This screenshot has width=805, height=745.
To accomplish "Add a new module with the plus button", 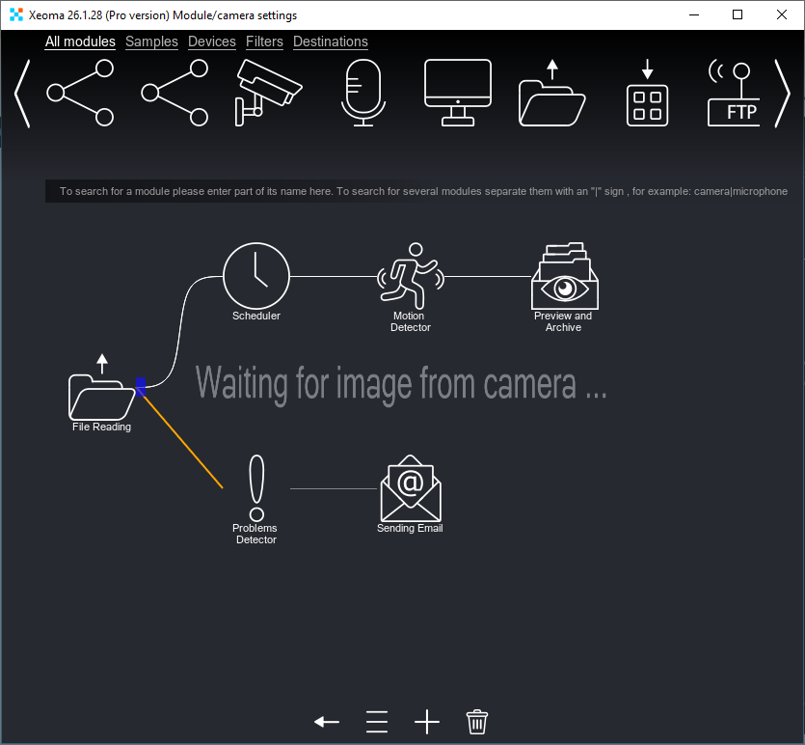I will (426, 721).
